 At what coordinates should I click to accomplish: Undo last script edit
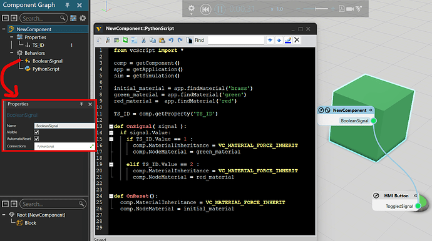(171, 40)
